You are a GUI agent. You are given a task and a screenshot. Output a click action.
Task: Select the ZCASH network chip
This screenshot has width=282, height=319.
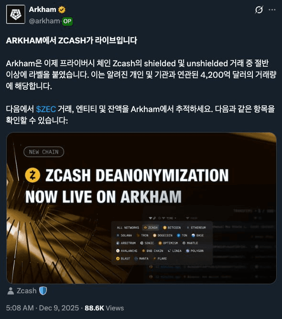coord(151,227)
